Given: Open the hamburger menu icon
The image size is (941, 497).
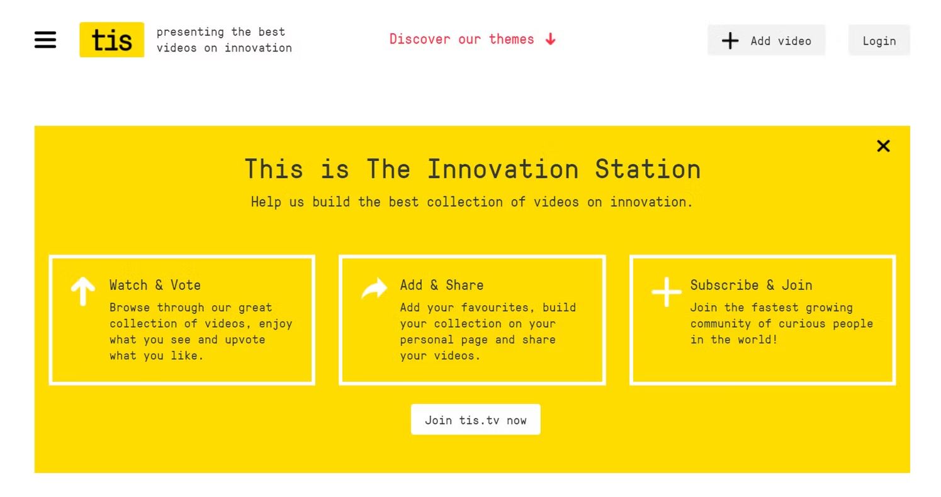Looking at the screenshot, I should click(45, 40).
